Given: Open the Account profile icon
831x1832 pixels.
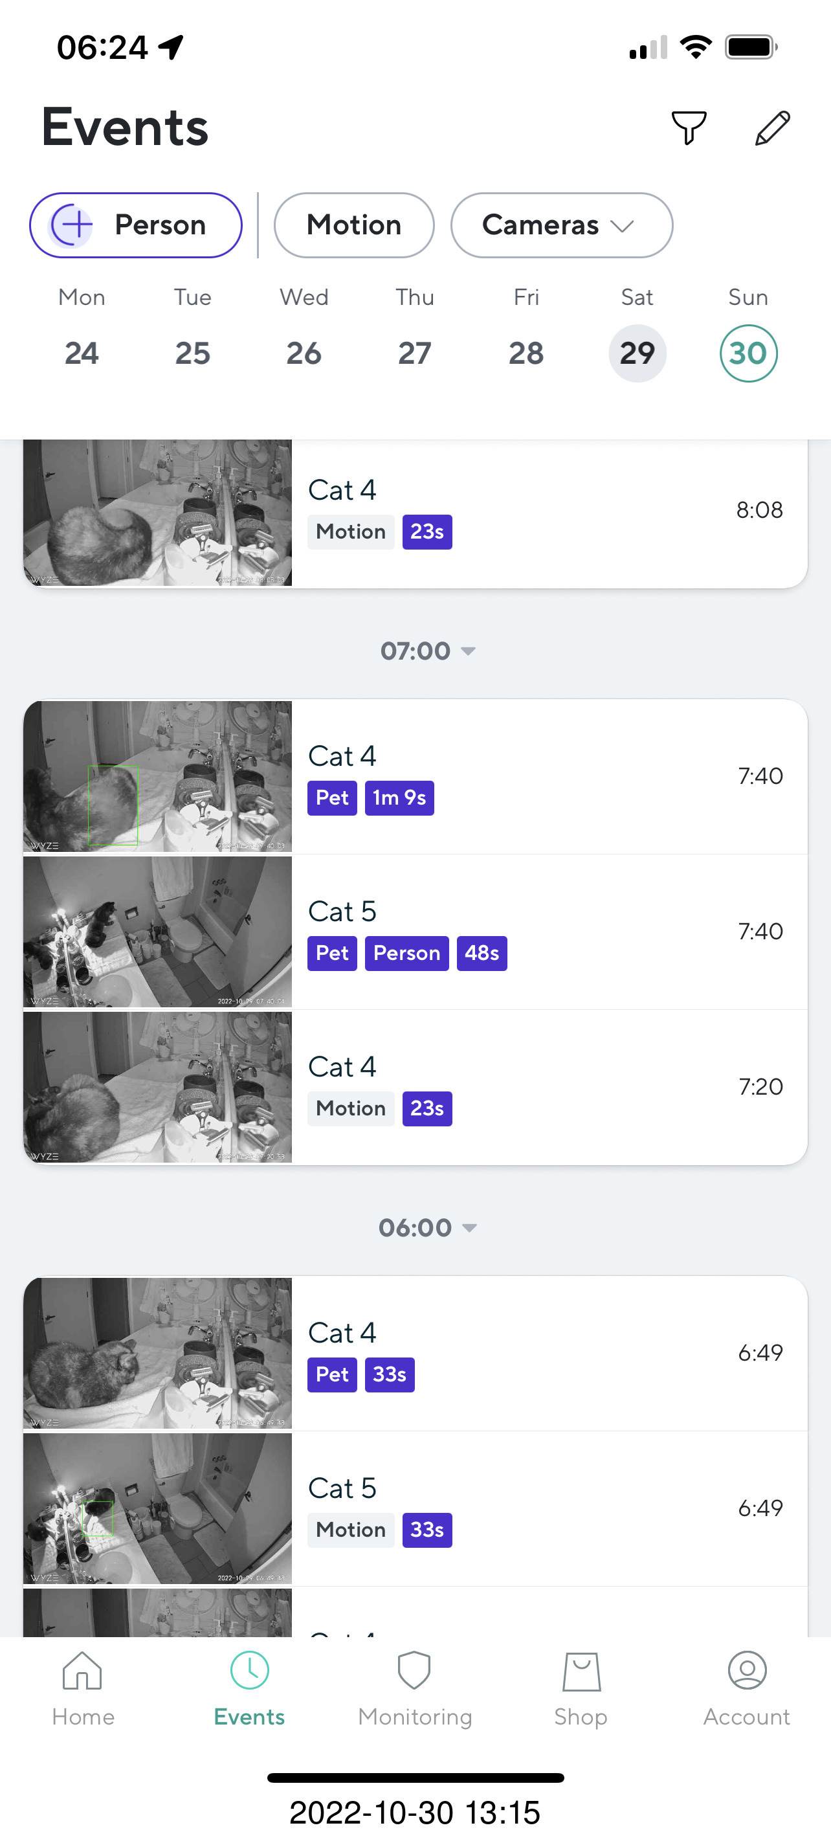Looking at the screenshot, I should click(746, 1671).
